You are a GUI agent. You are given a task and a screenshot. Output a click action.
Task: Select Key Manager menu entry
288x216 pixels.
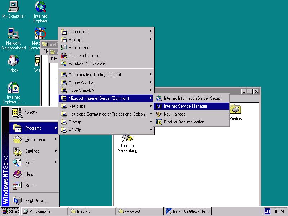pos(175,114)
